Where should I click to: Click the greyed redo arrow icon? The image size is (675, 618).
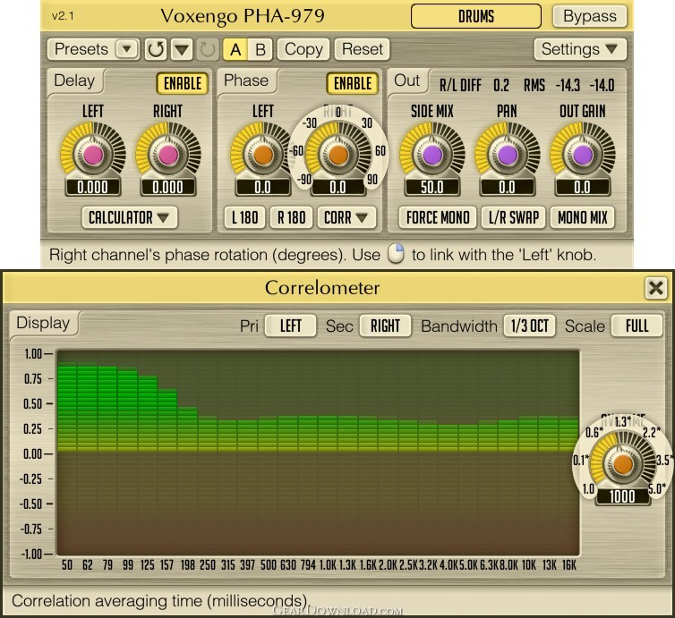pos(208,49)
